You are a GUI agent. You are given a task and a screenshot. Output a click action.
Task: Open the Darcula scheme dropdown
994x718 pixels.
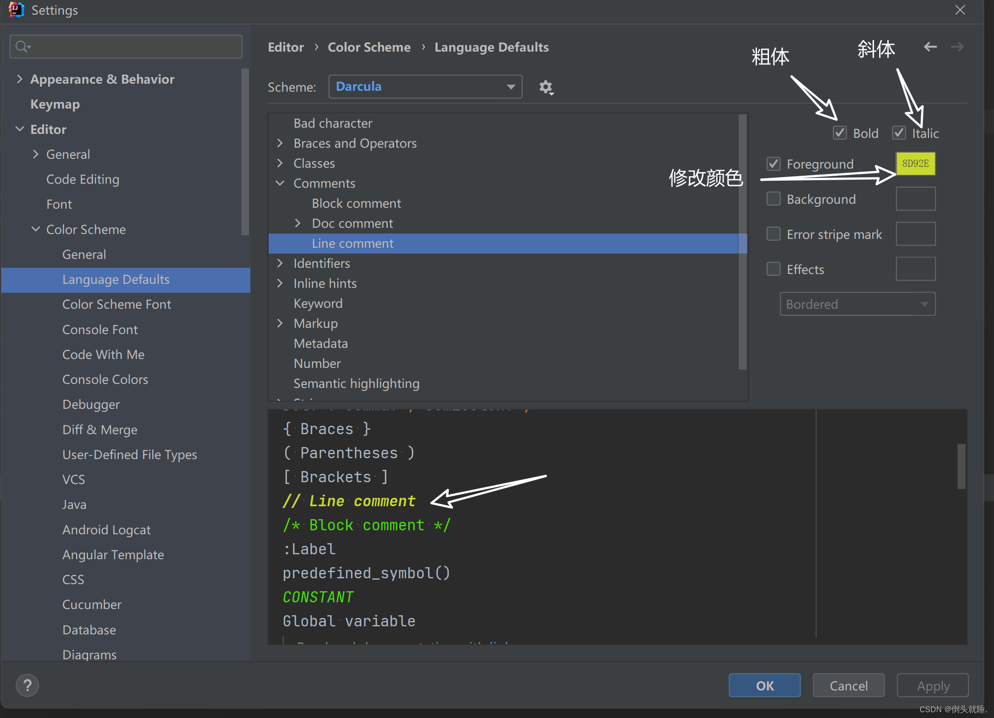tap(425, 87)
